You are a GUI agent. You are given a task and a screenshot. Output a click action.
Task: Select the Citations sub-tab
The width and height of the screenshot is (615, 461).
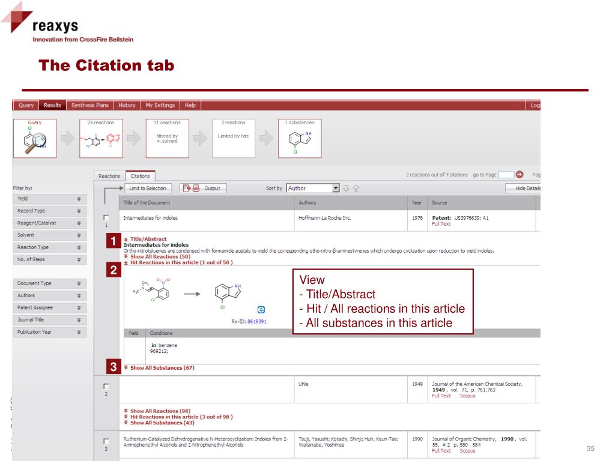[x=140, y=176]
